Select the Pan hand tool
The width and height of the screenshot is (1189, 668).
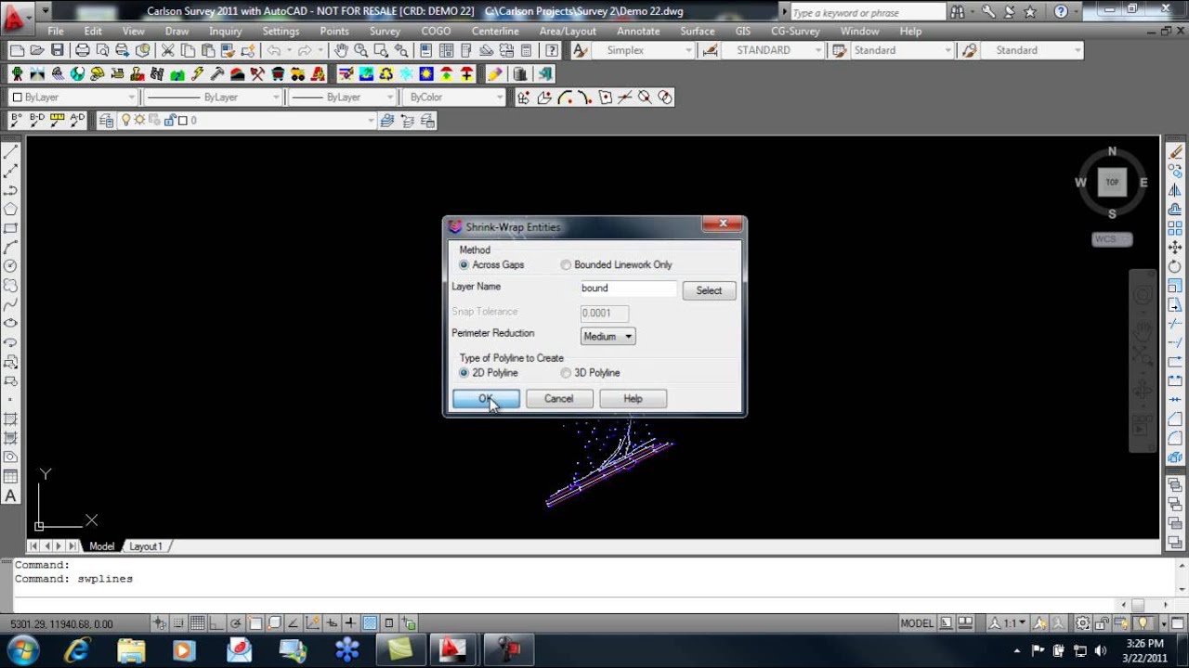pyautogui.click(x=341, y=50)
